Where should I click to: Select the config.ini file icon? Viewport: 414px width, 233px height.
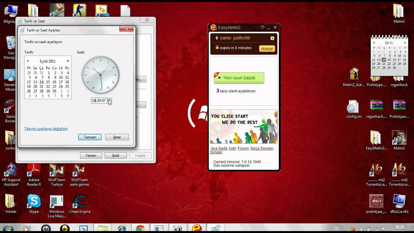[x=354, y=109]
